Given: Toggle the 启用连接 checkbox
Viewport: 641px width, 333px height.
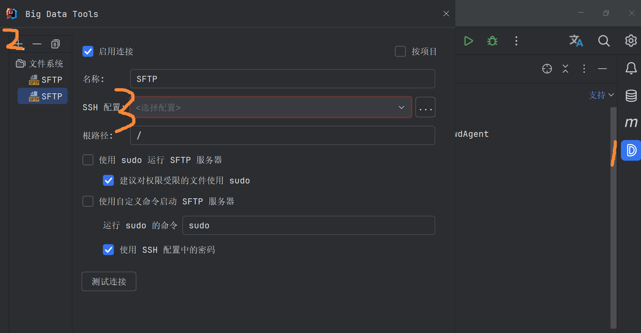Looking at the screenshot, I should [x=88, y=51].
